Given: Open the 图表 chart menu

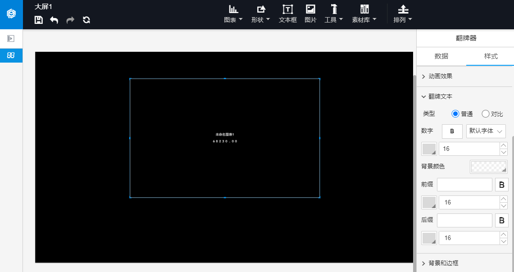Looking at the screenshot, I should coord(233,14).
